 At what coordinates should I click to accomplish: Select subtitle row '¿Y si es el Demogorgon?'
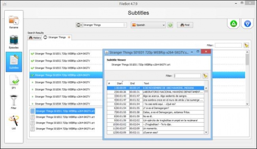tap(156, 108)
